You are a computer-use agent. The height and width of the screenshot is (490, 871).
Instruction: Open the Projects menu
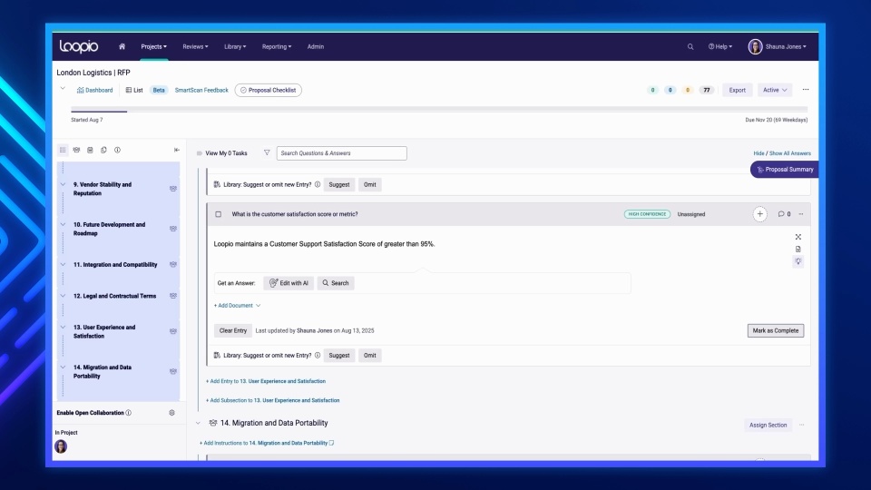(154, 46)
